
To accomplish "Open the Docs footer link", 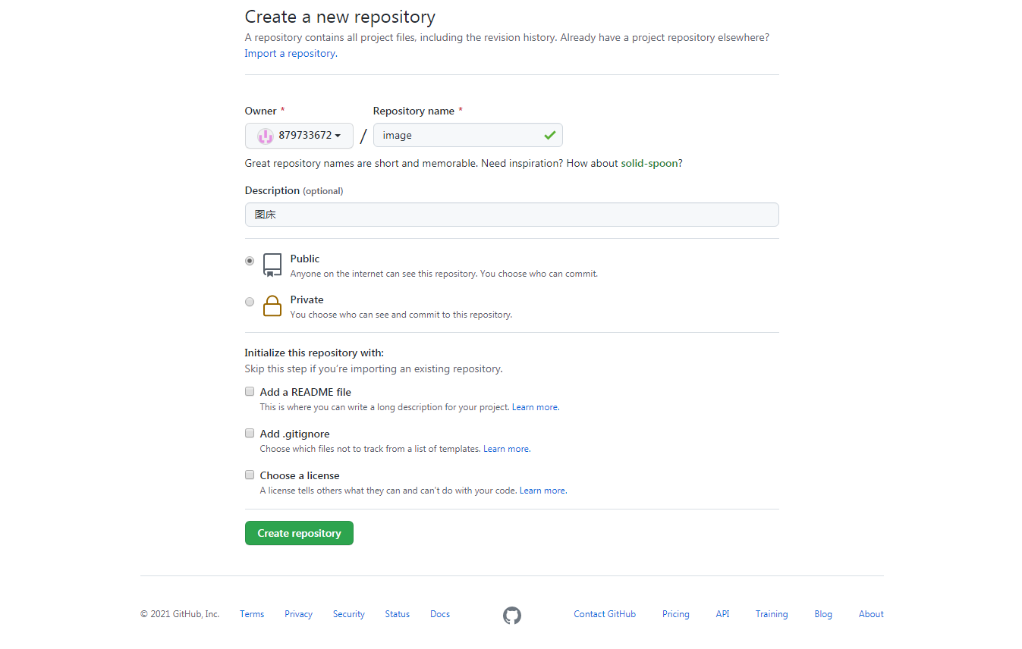I will (440, 614).
